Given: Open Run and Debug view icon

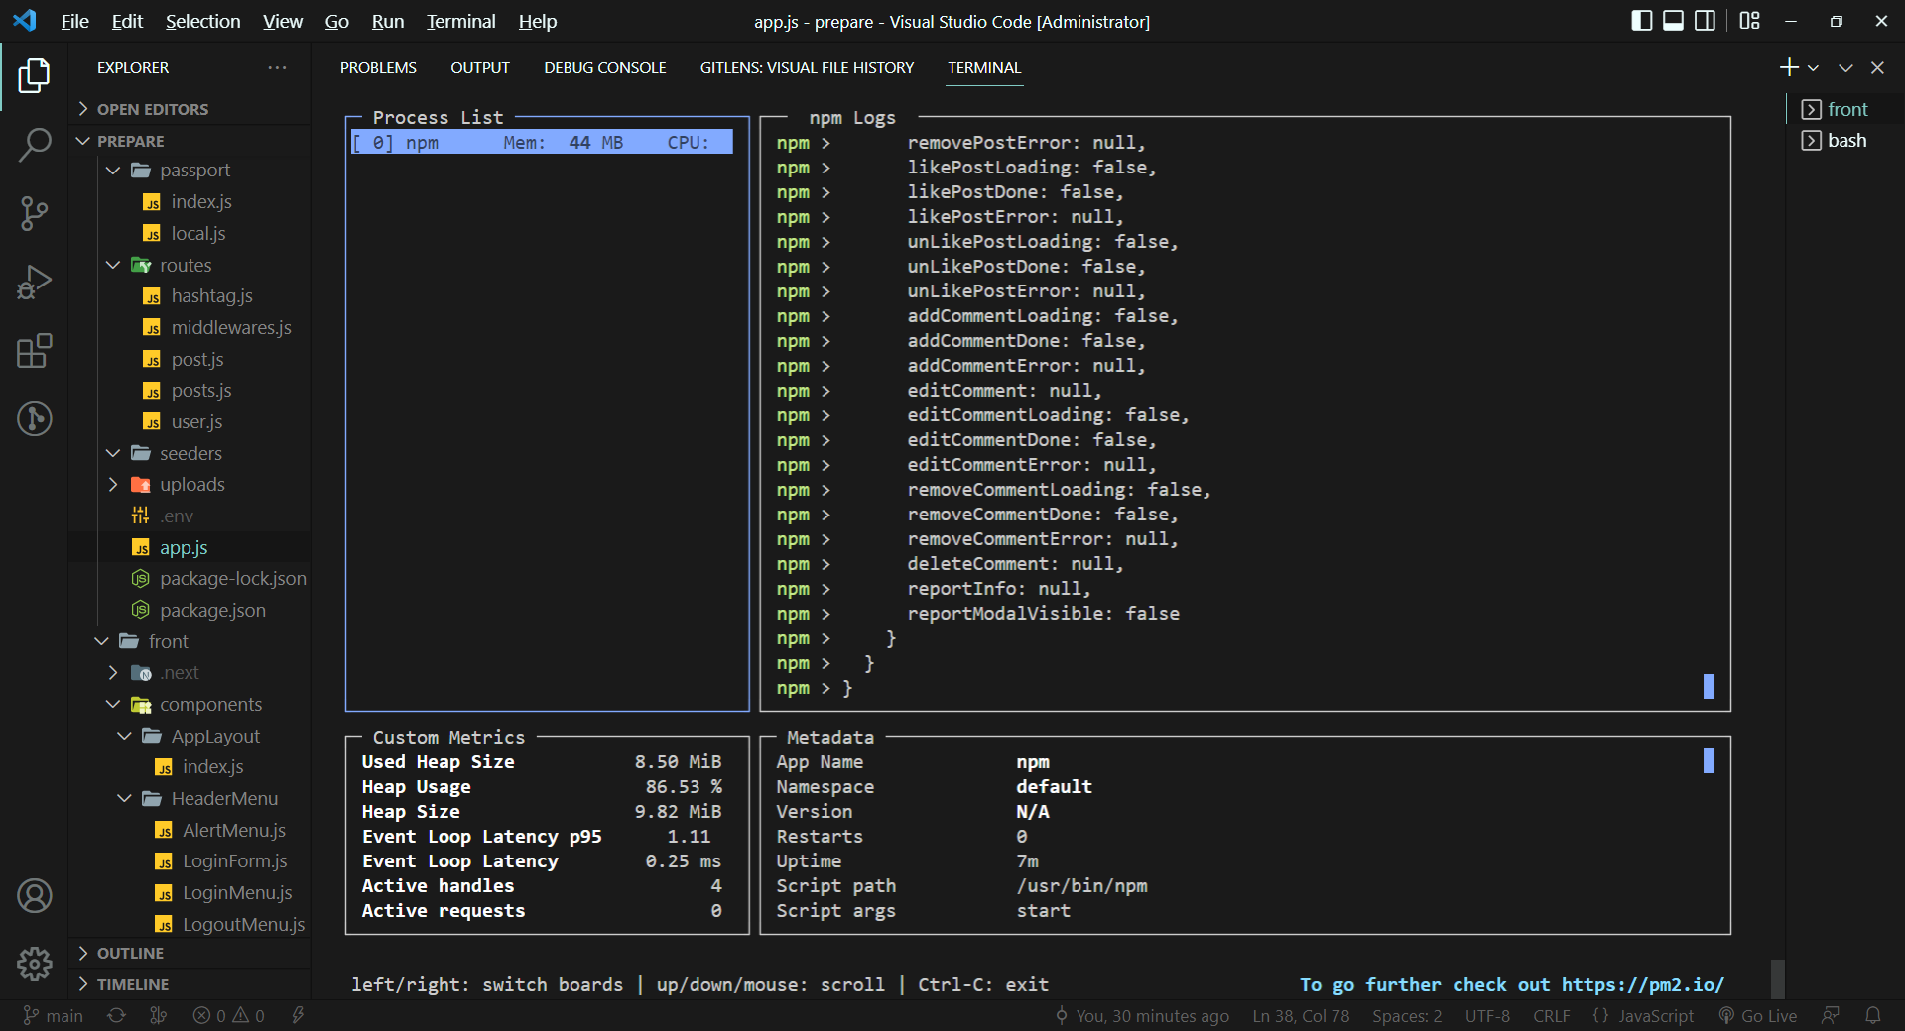Looking at the screenshot, I should tap(34, 282).
